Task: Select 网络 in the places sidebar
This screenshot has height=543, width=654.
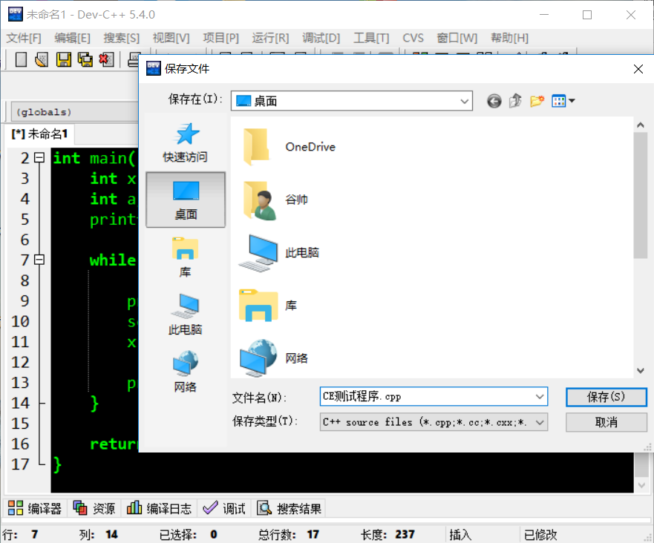Action: (x=185, y=372)
